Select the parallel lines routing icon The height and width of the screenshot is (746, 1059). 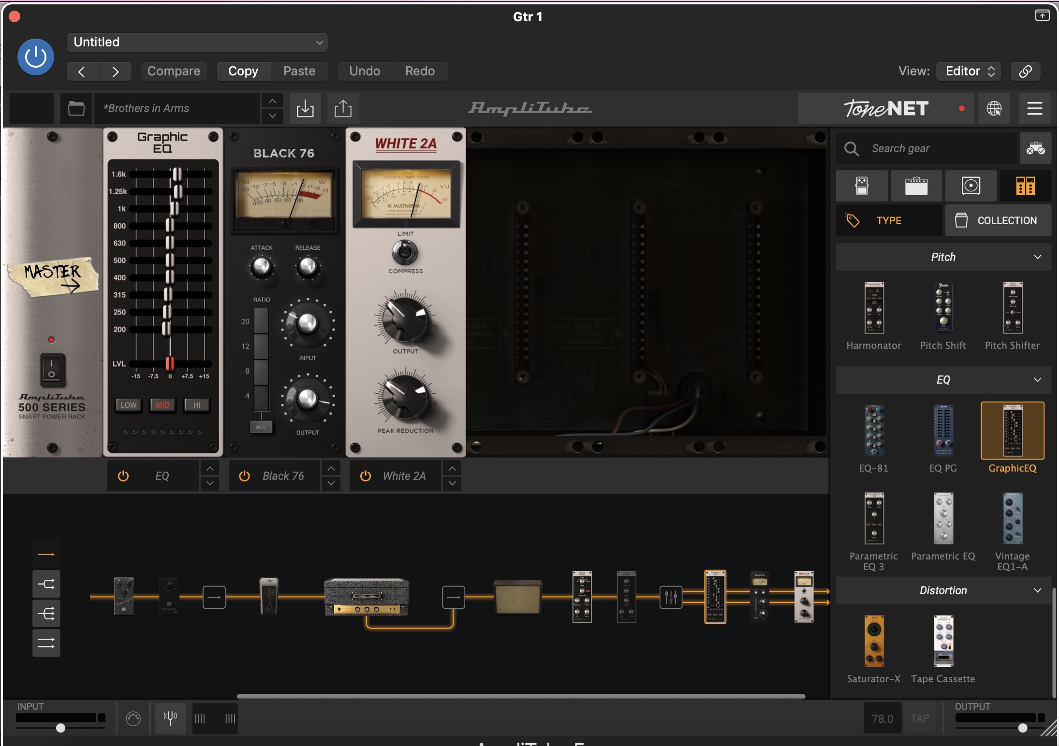click(x=46, y=643)
